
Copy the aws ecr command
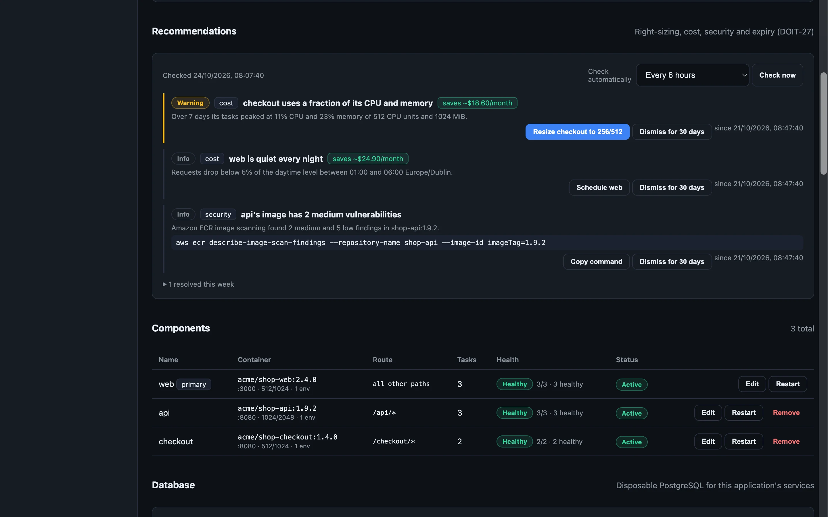(596, 262)
